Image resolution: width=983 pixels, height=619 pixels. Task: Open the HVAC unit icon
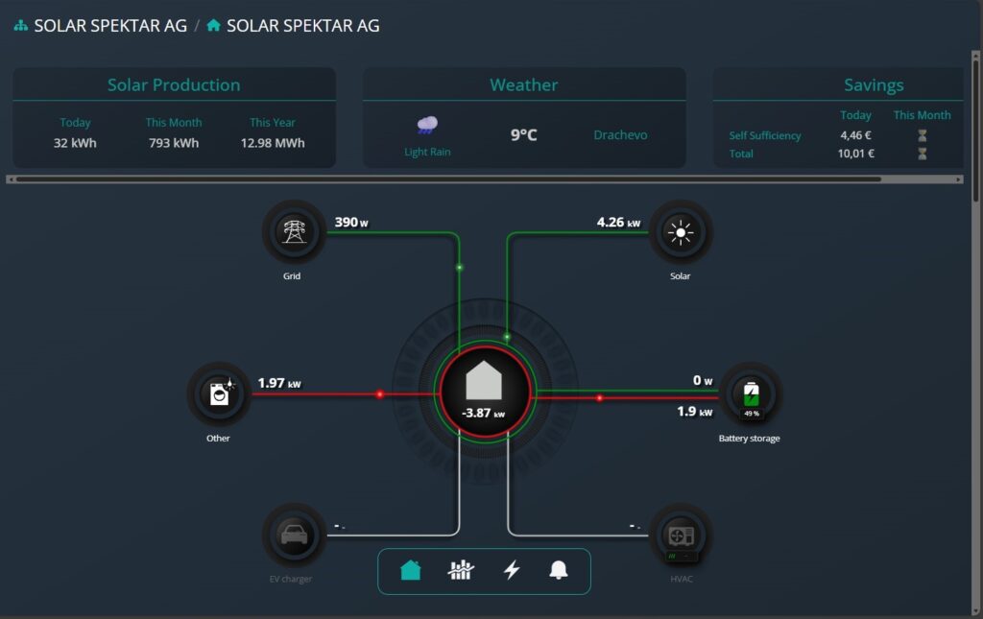click(x=682, y=536)
